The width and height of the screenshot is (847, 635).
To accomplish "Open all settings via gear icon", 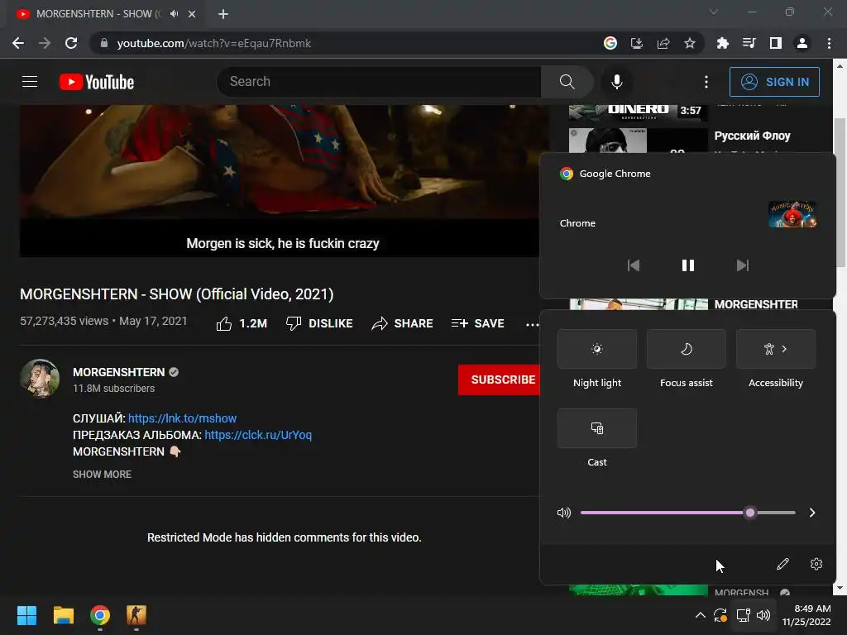I will pyautogui.click(x=816, y=564).
